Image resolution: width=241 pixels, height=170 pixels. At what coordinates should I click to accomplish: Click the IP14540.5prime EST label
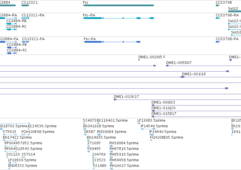(x=154, y=126)
